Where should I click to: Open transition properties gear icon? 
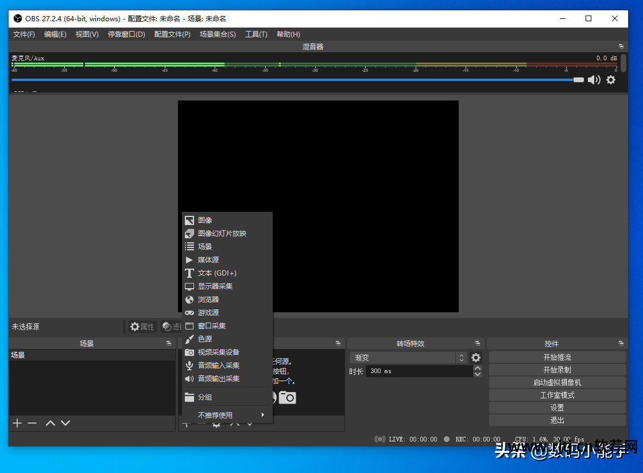click(476, 358)
